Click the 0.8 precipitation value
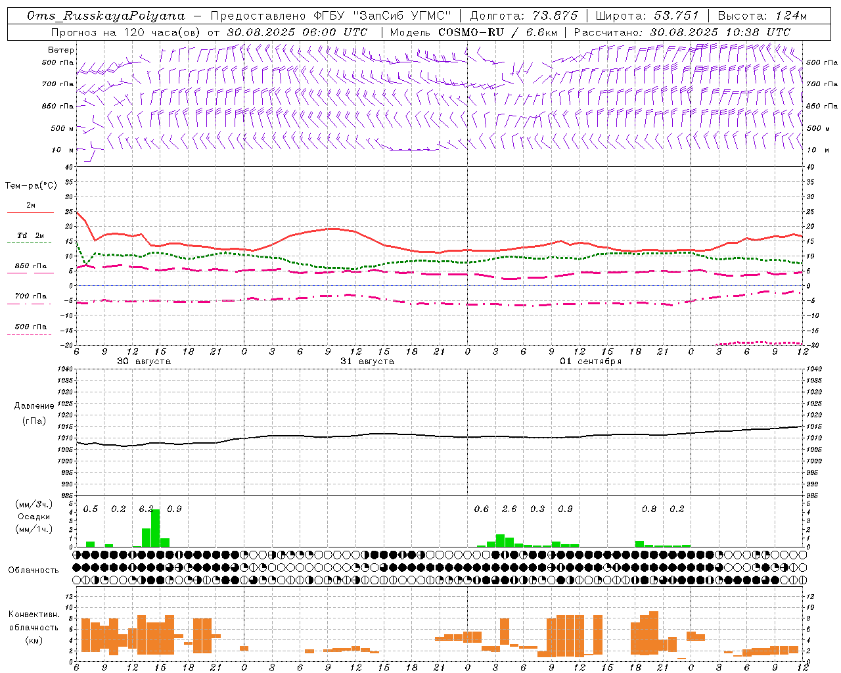 (x=649, y=509)
